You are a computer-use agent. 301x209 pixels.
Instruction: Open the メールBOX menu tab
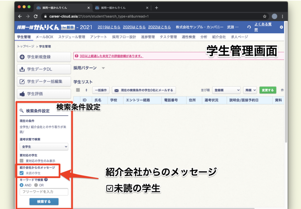click(x=44, y=37)
